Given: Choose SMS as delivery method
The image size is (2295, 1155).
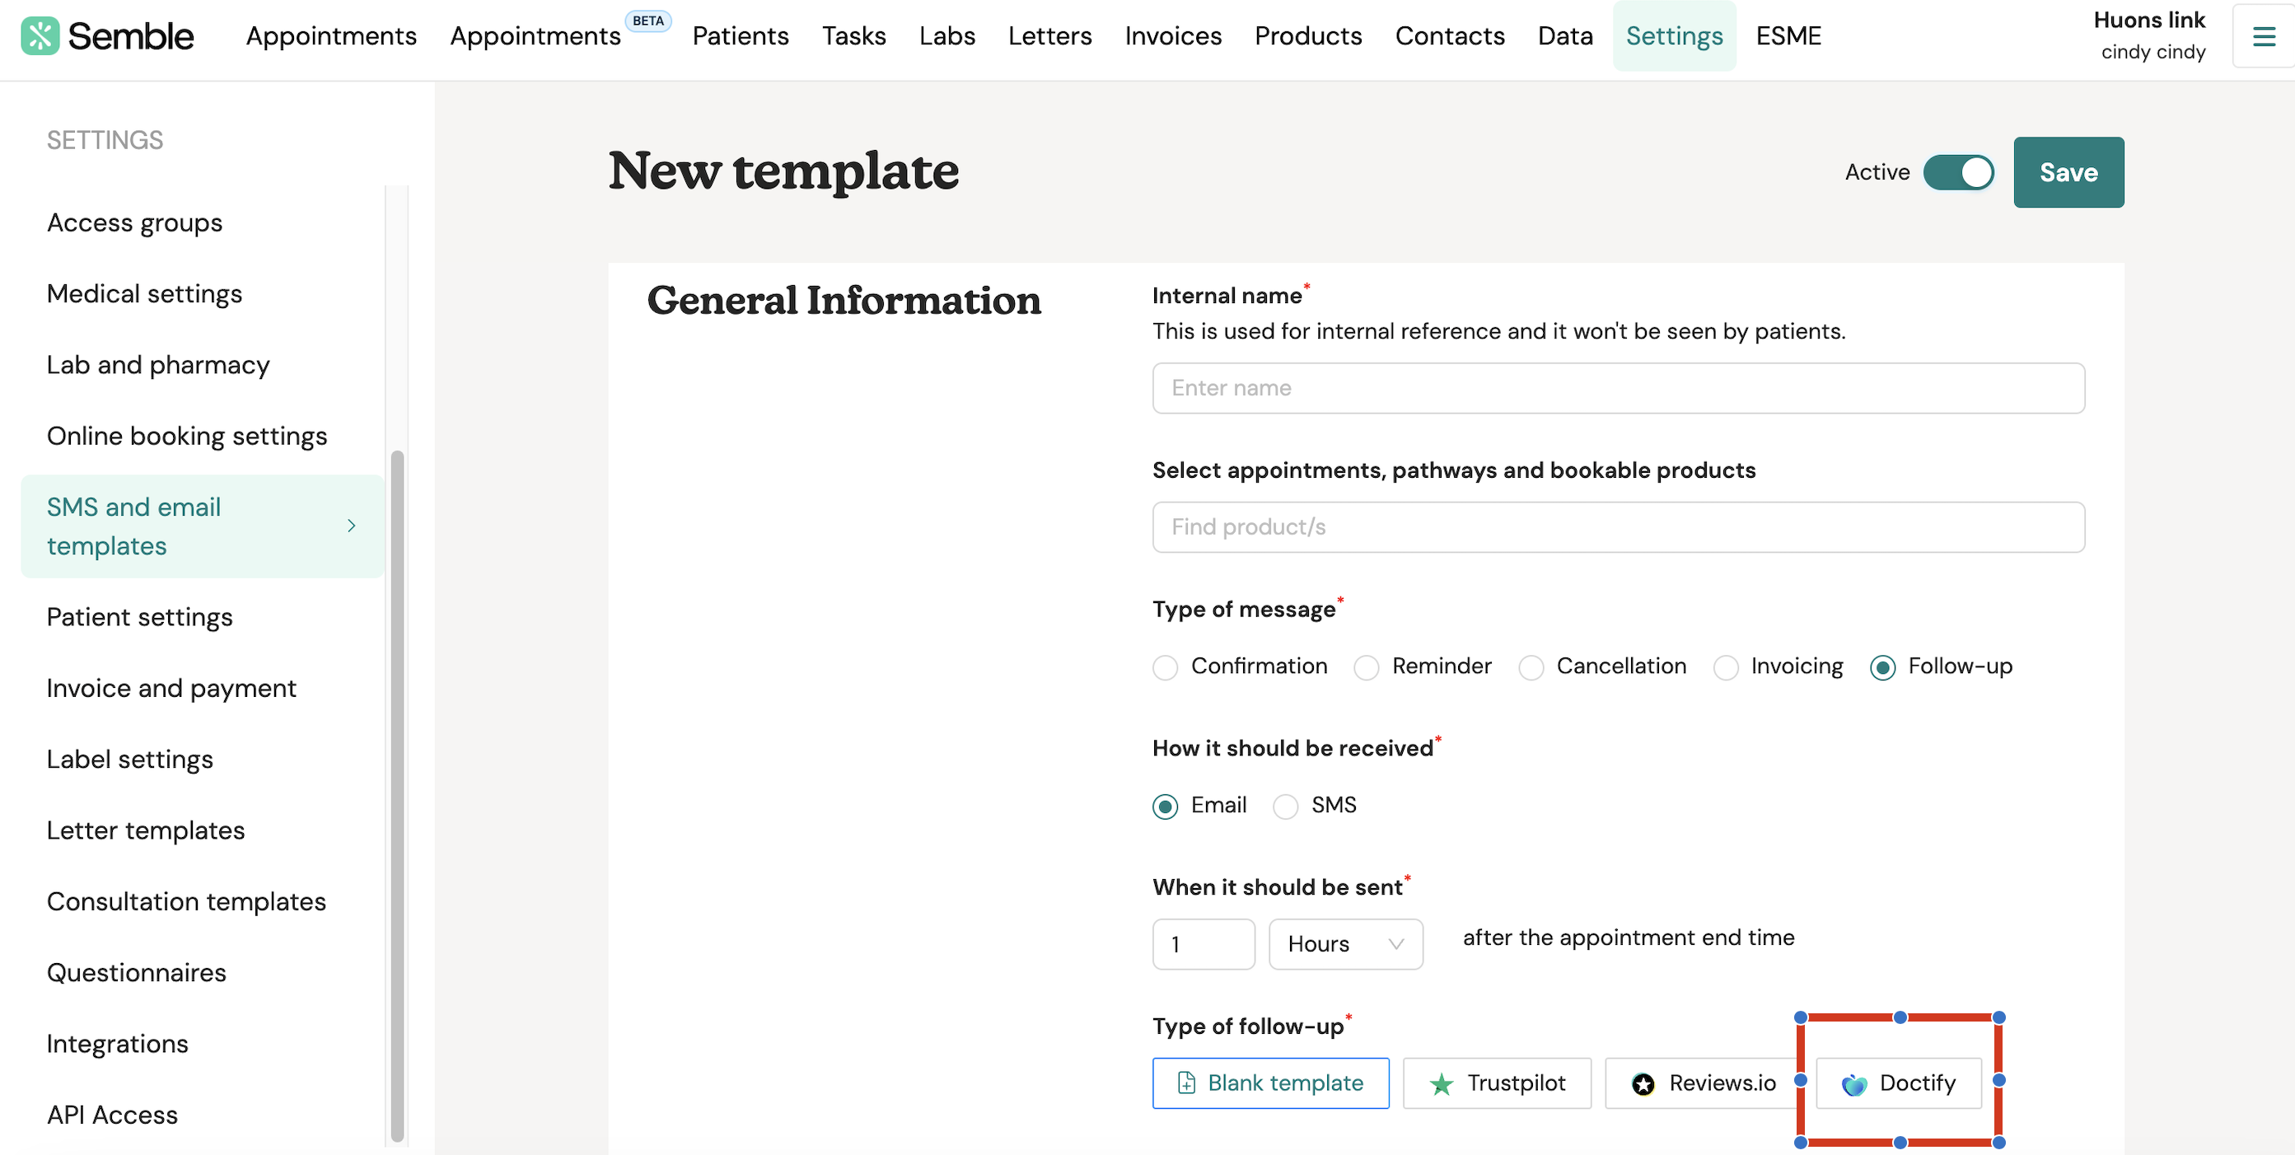Looking at the screenshot, I should point(1286,807).
